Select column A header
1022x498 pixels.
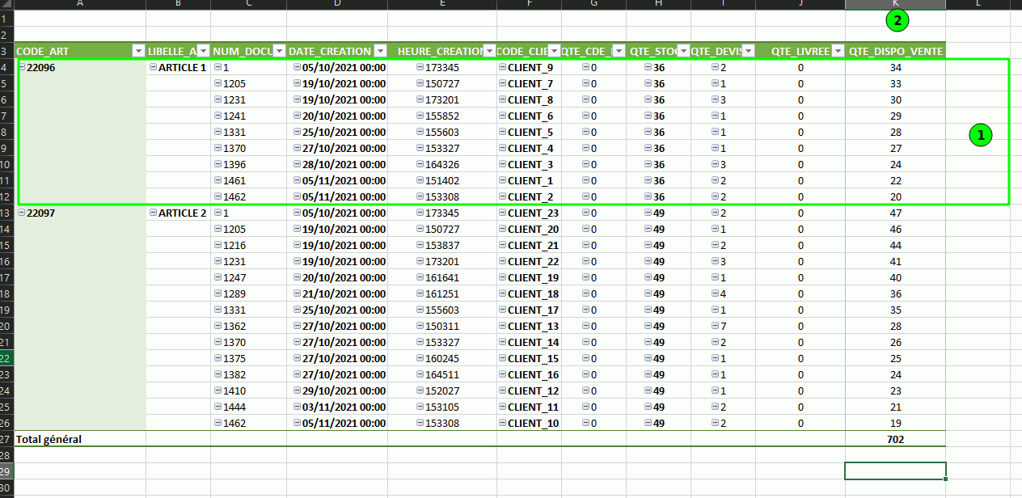coord(80,4)
